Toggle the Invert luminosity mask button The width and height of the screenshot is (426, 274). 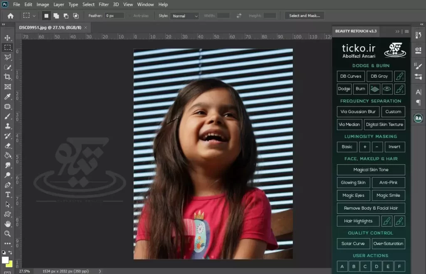point(394,147)
